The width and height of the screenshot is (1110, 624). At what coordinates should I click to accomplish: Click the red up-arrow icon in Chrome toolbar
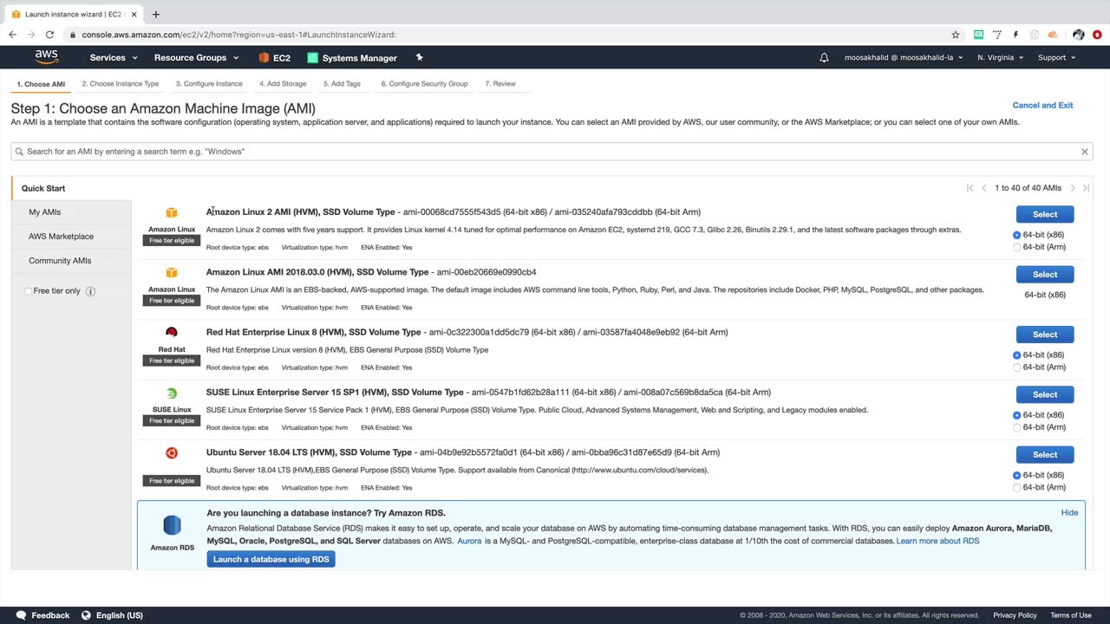1097,35
